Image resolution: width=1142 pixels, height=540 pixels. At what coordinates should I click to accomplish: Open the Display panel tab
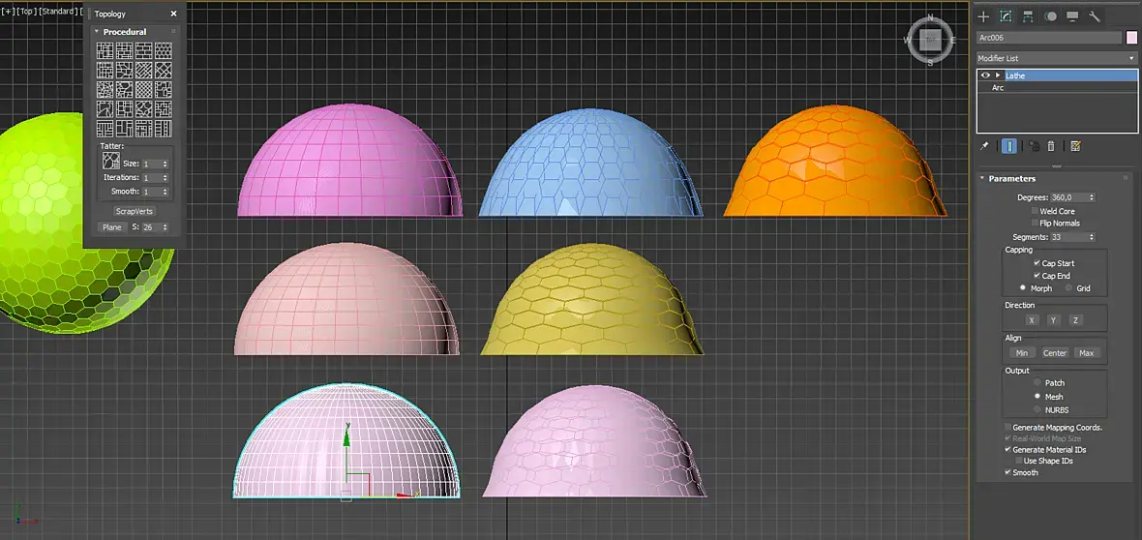pyautogui.click(x=1072, y=16)
